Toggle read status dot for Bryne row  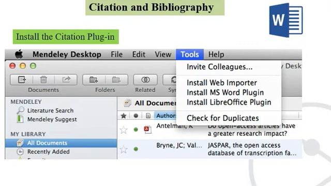pyautogui.click(x=136, y=149)
